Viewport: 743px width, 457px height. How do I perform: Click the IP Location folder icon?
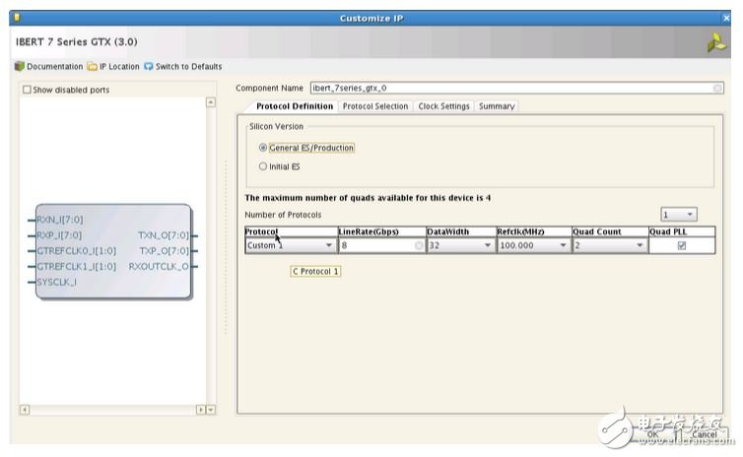click(93, 66)
